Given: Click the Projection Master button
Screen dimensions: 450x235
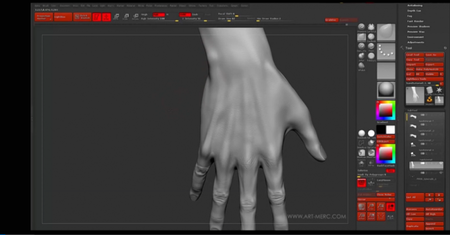Looking at the screenshot, I should (x=44, y=16).
